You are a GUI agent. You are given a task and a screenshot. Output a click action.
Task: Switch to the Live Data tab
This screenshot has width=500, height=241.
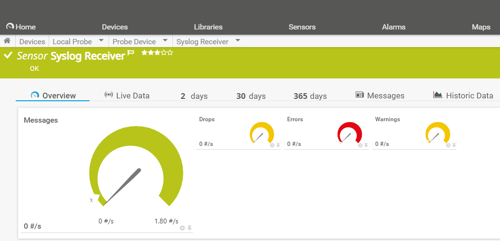[x=127, y=96]
